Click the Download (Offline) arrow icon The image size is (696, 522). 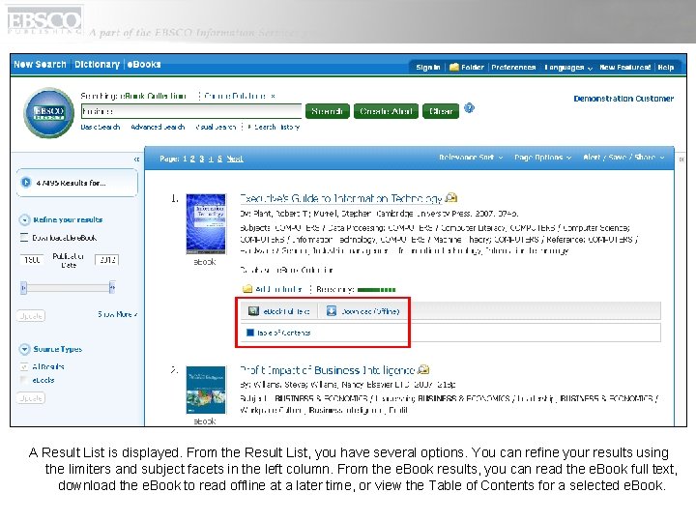point(332,310)
